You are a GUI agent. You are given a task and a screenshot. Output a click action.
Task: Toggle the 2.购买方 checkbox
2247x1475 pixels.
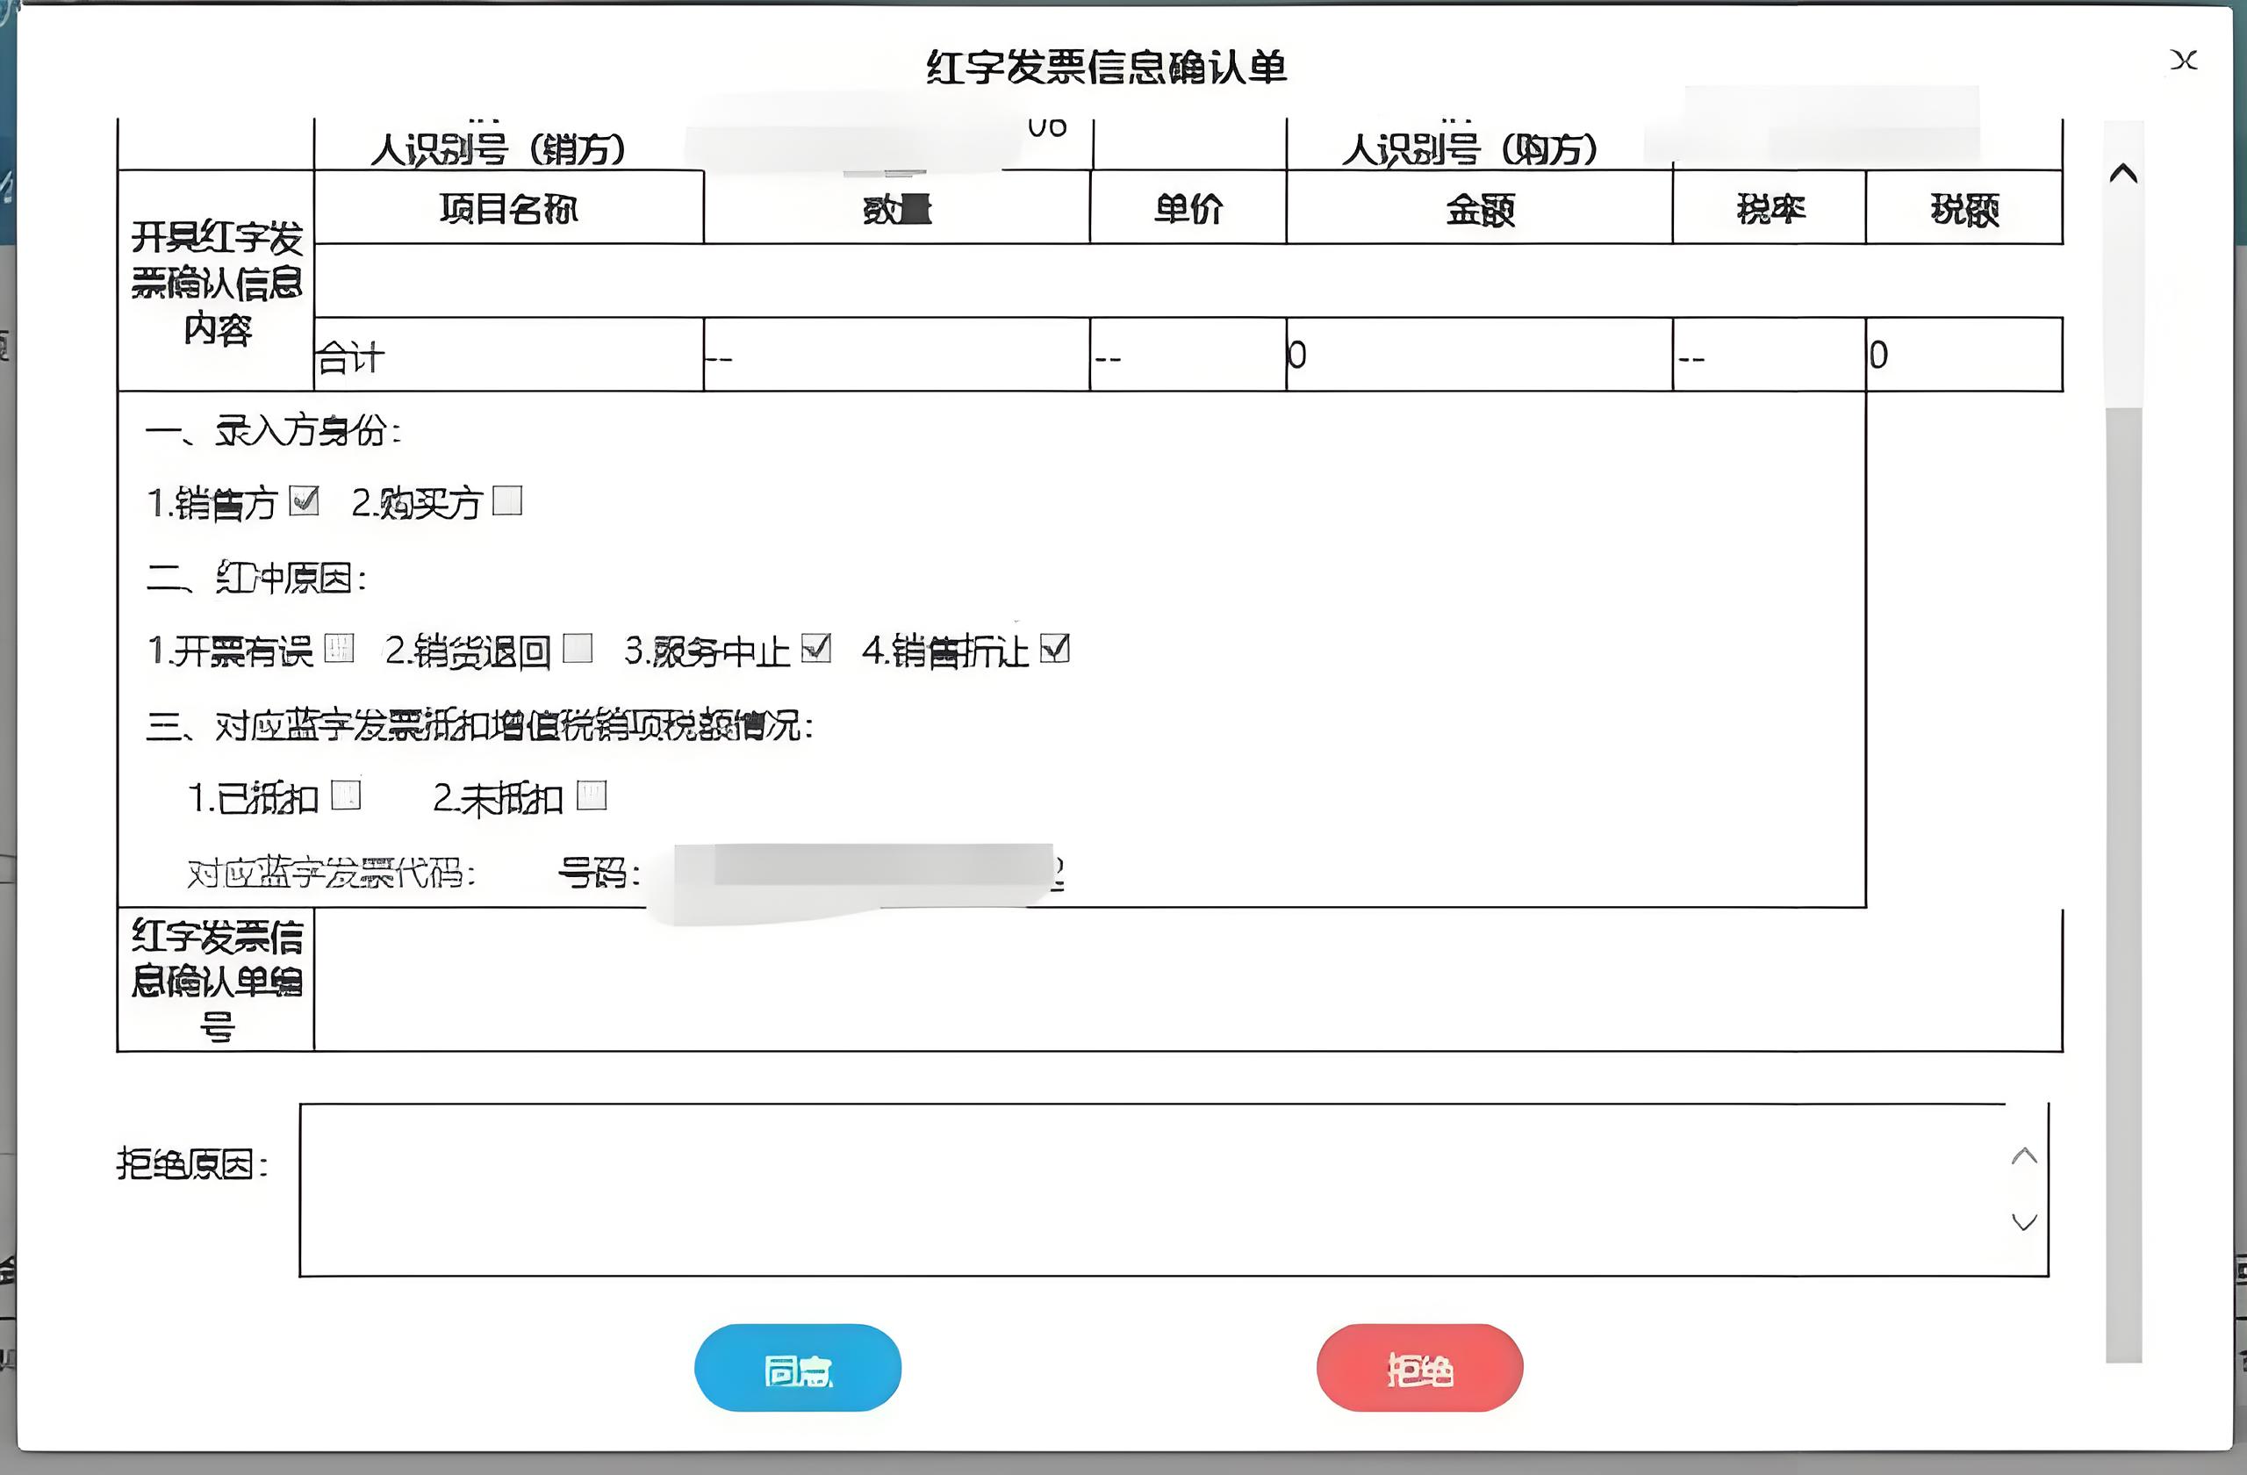tap(507, 500)
